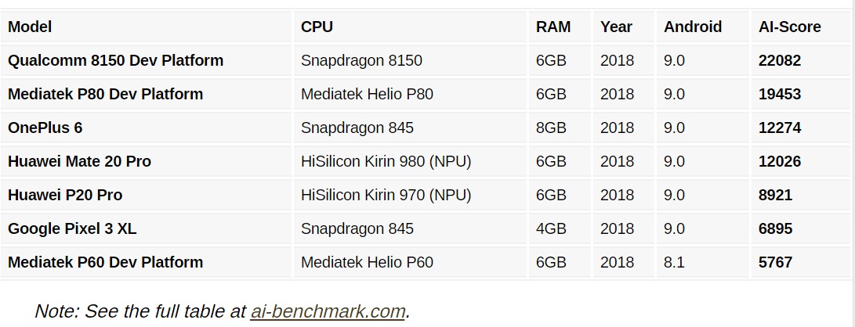Click the Android 8.1 version cell
855x327 pixels.
(674, 262)
